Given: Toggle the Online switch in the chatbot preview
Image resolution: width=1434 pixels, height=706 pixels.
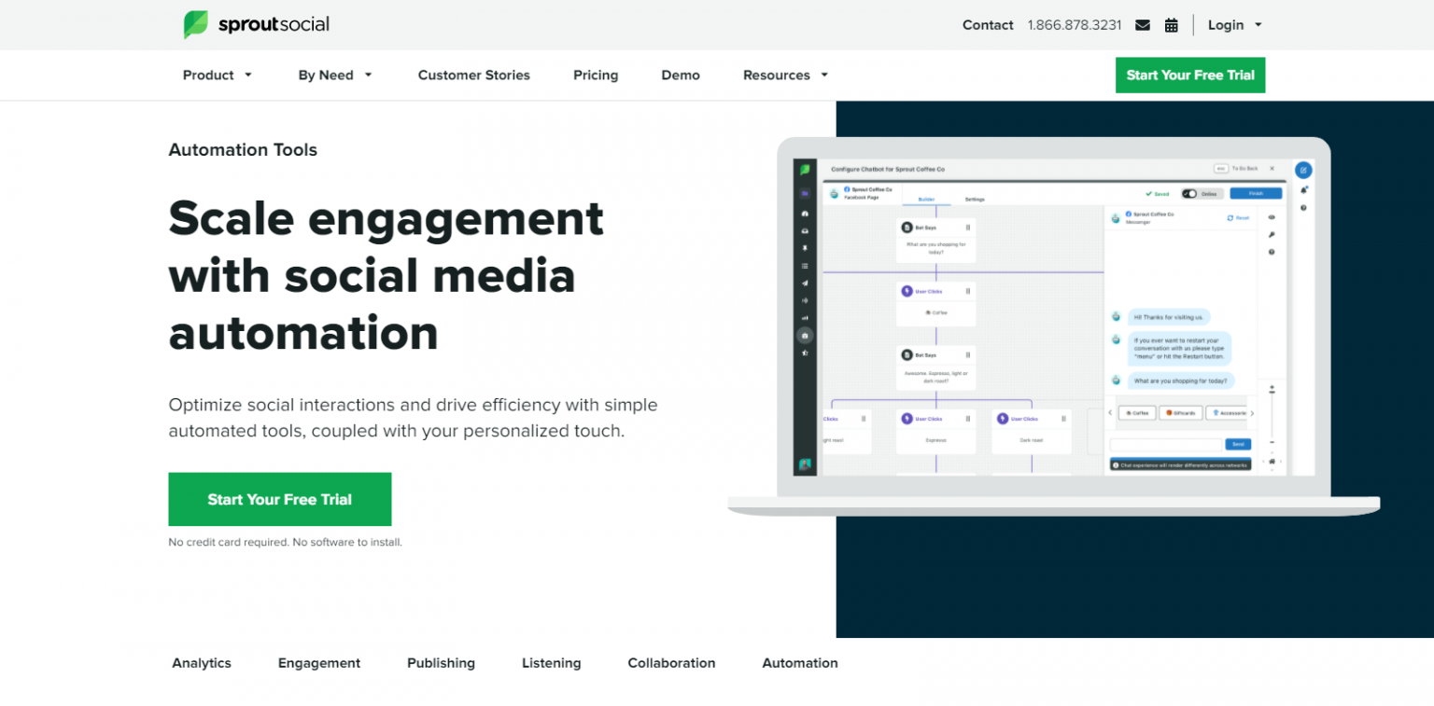Looking at the screenshot, I should point(1189,194).
